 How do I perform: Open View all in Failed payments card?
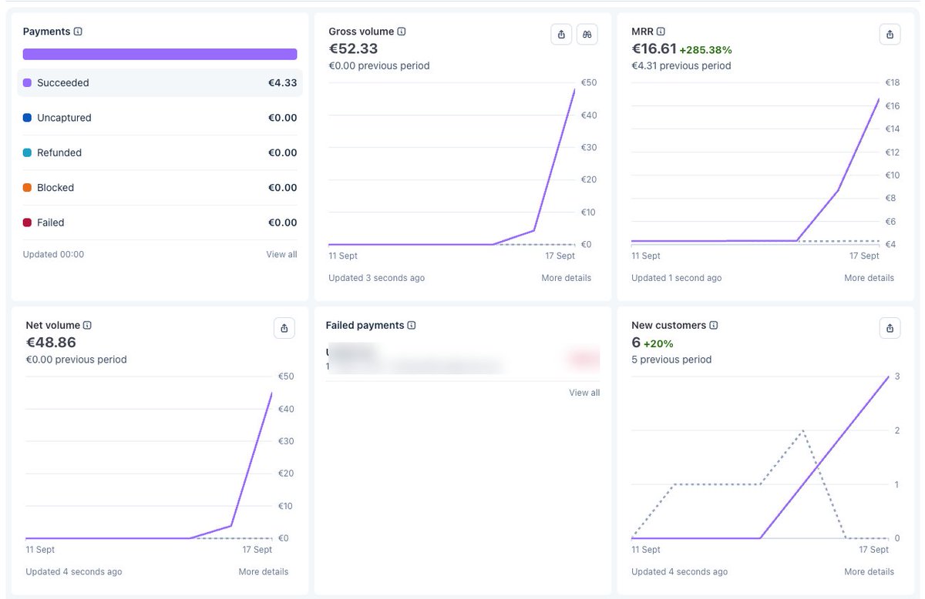point(584,393)
